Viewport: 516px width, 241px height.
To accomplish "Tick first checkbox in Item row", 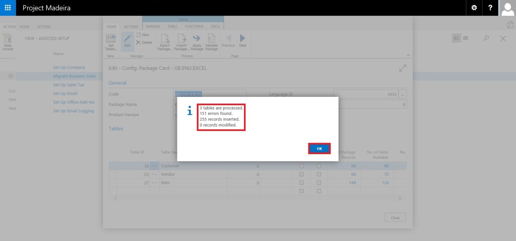I will [301, 182].
